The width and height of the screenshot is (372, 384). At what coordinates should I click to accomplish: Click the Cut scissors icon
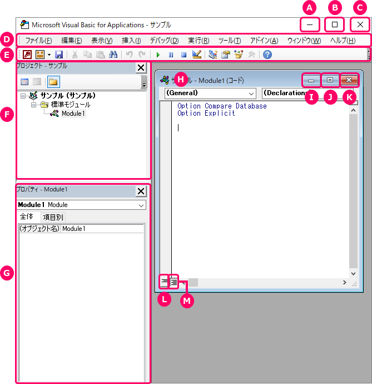pyautogui.click(x=75, y=55)
